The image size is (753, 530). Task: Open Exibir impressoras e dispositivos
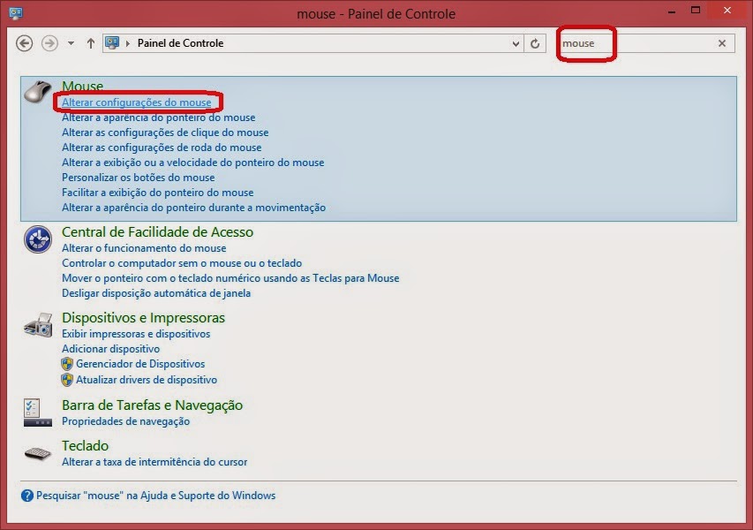click(136, 334)
